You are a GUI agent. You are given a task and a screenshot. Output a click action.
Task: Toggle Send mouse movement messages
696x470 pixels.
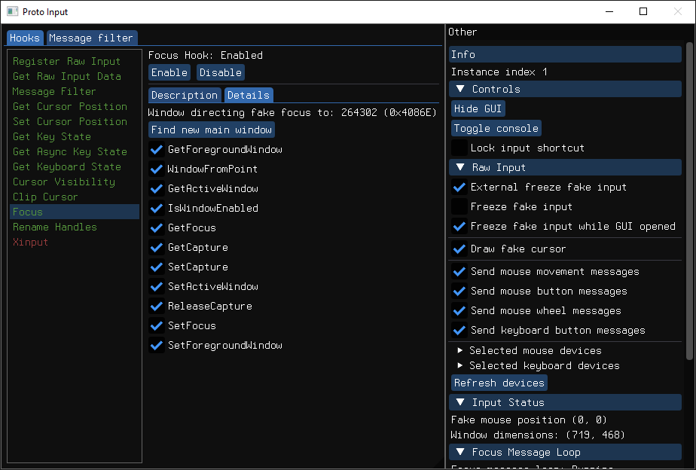[459, 271]
